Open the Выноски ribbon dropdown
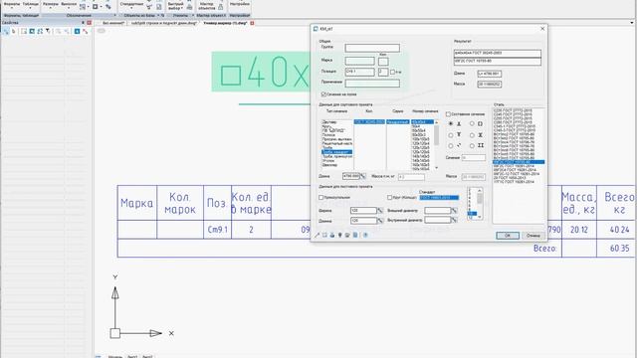 69,5
